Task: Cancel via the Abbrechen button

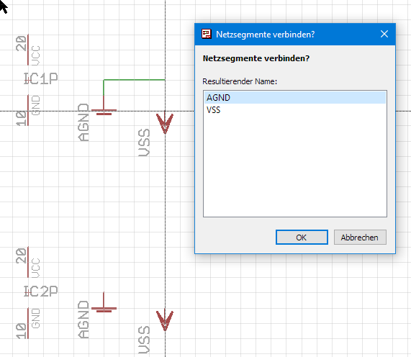Action: (x=360, y=238)
